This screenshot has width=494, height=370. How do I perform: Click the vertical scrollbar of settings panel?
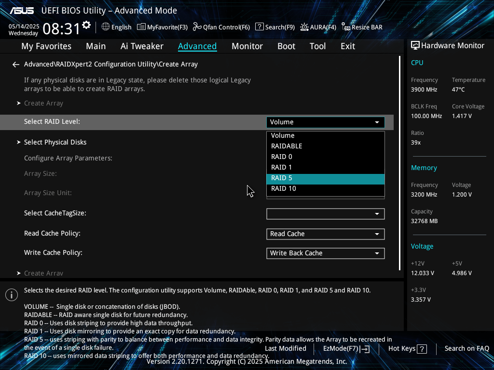[x=400, y=163]
